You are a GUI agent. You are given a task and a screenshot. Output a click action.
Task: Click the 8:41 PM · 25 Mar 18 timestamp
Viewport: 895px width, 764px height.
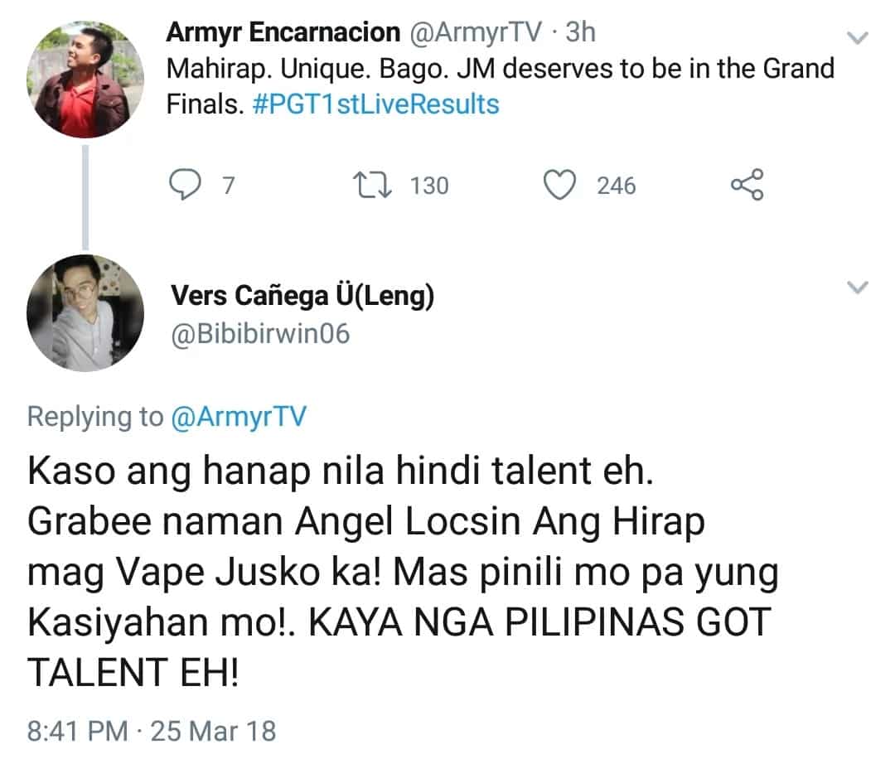[x=152, y=731]
